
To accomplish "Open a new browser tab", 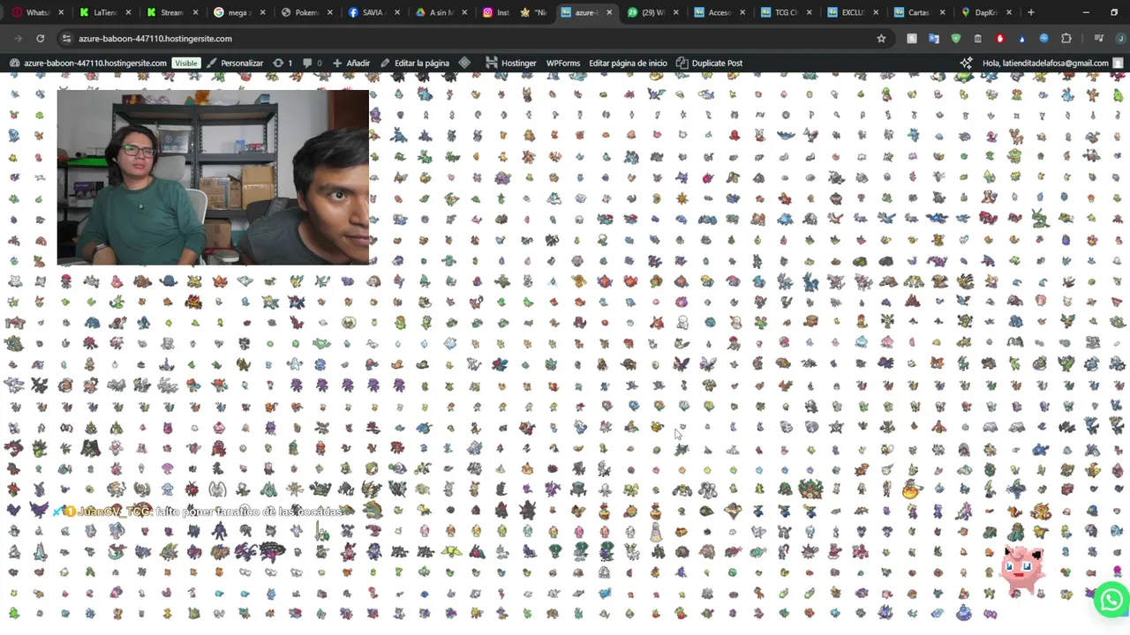I will pyautogui.click(x=1030, y=12).
